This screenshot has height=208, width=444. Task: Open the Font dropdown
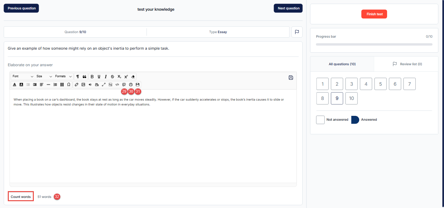23,77
